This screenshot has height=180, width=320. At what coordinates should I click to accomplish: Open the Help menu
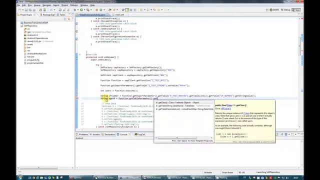coord(92,5)
